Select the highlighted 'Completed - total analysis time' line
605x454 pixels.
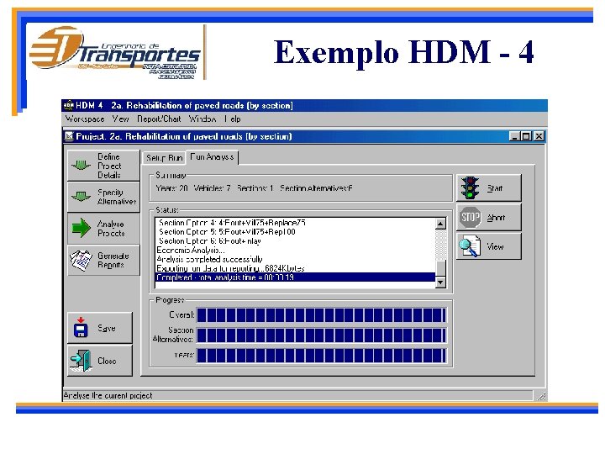point(295,277)
